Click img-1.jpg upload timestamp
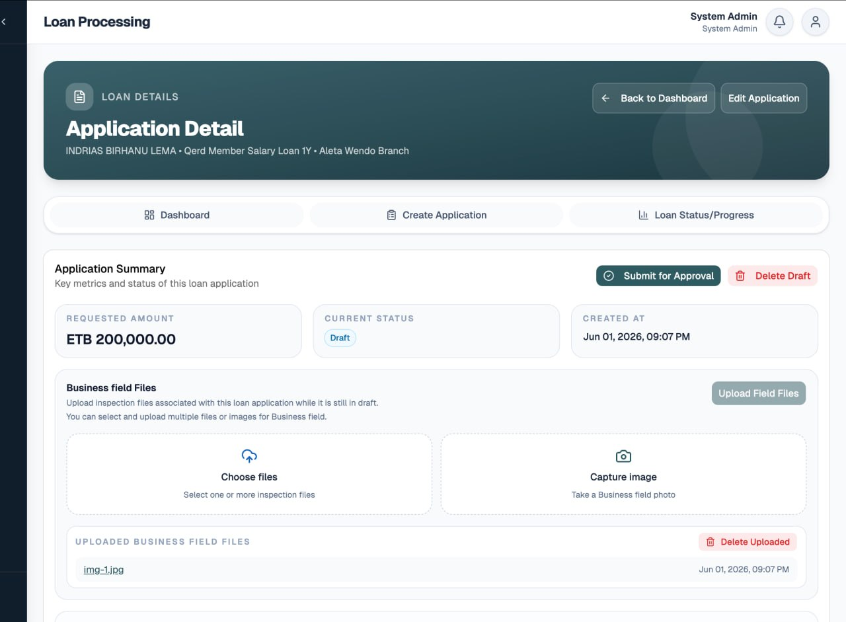The image size is (846, 622). click(x=744, y=569)
